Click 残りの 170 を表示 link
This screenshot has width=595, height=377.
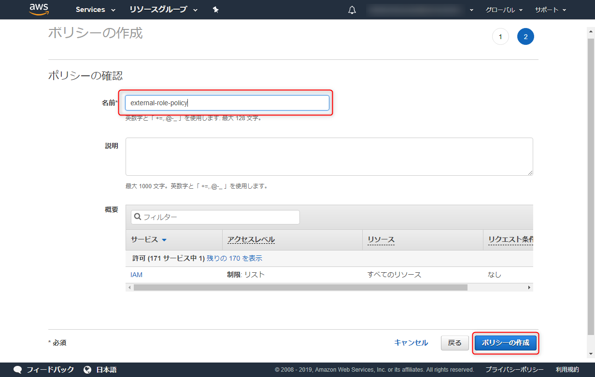235,258
